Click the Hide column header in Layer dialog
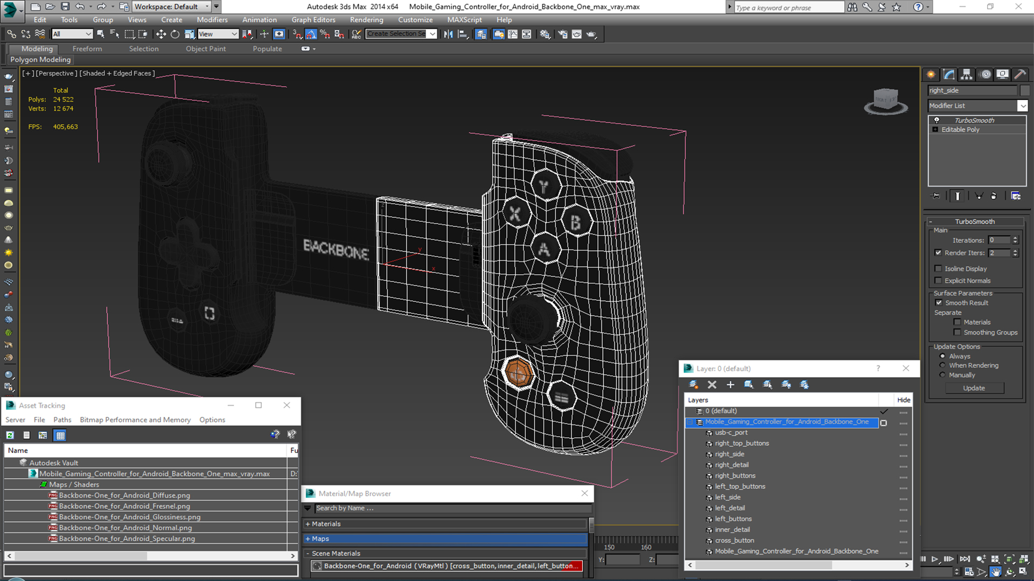The image size is (1034, 581). pos(904,400)
